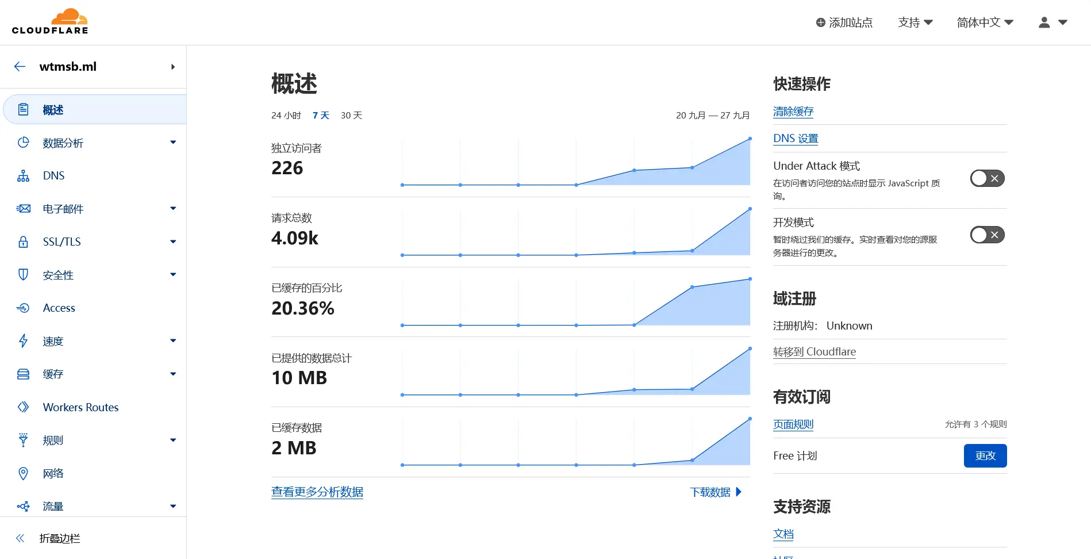
Task: Click the storage icon for 缓存
Action: coord(23,374)
